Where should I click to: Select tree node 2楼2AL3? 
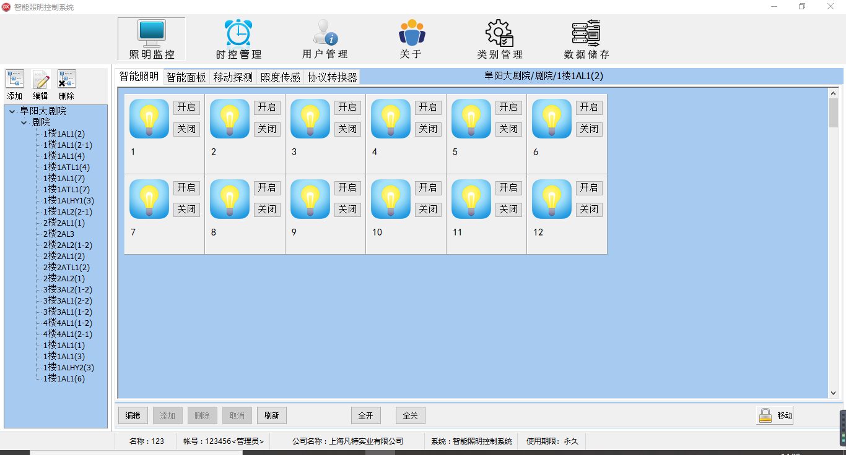tap(59, 234)
